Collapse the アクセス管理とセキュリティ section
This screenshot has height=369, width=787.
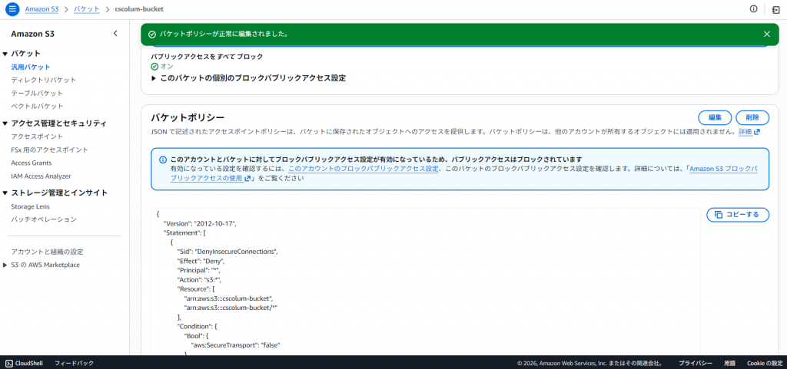click(x=5, y=124)
